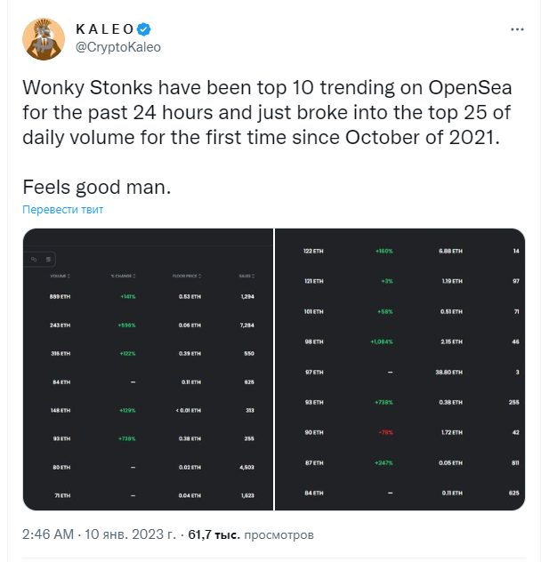Click the red -78% change value
This screenshot has width=541, height=562.
(x=386, y=432)
